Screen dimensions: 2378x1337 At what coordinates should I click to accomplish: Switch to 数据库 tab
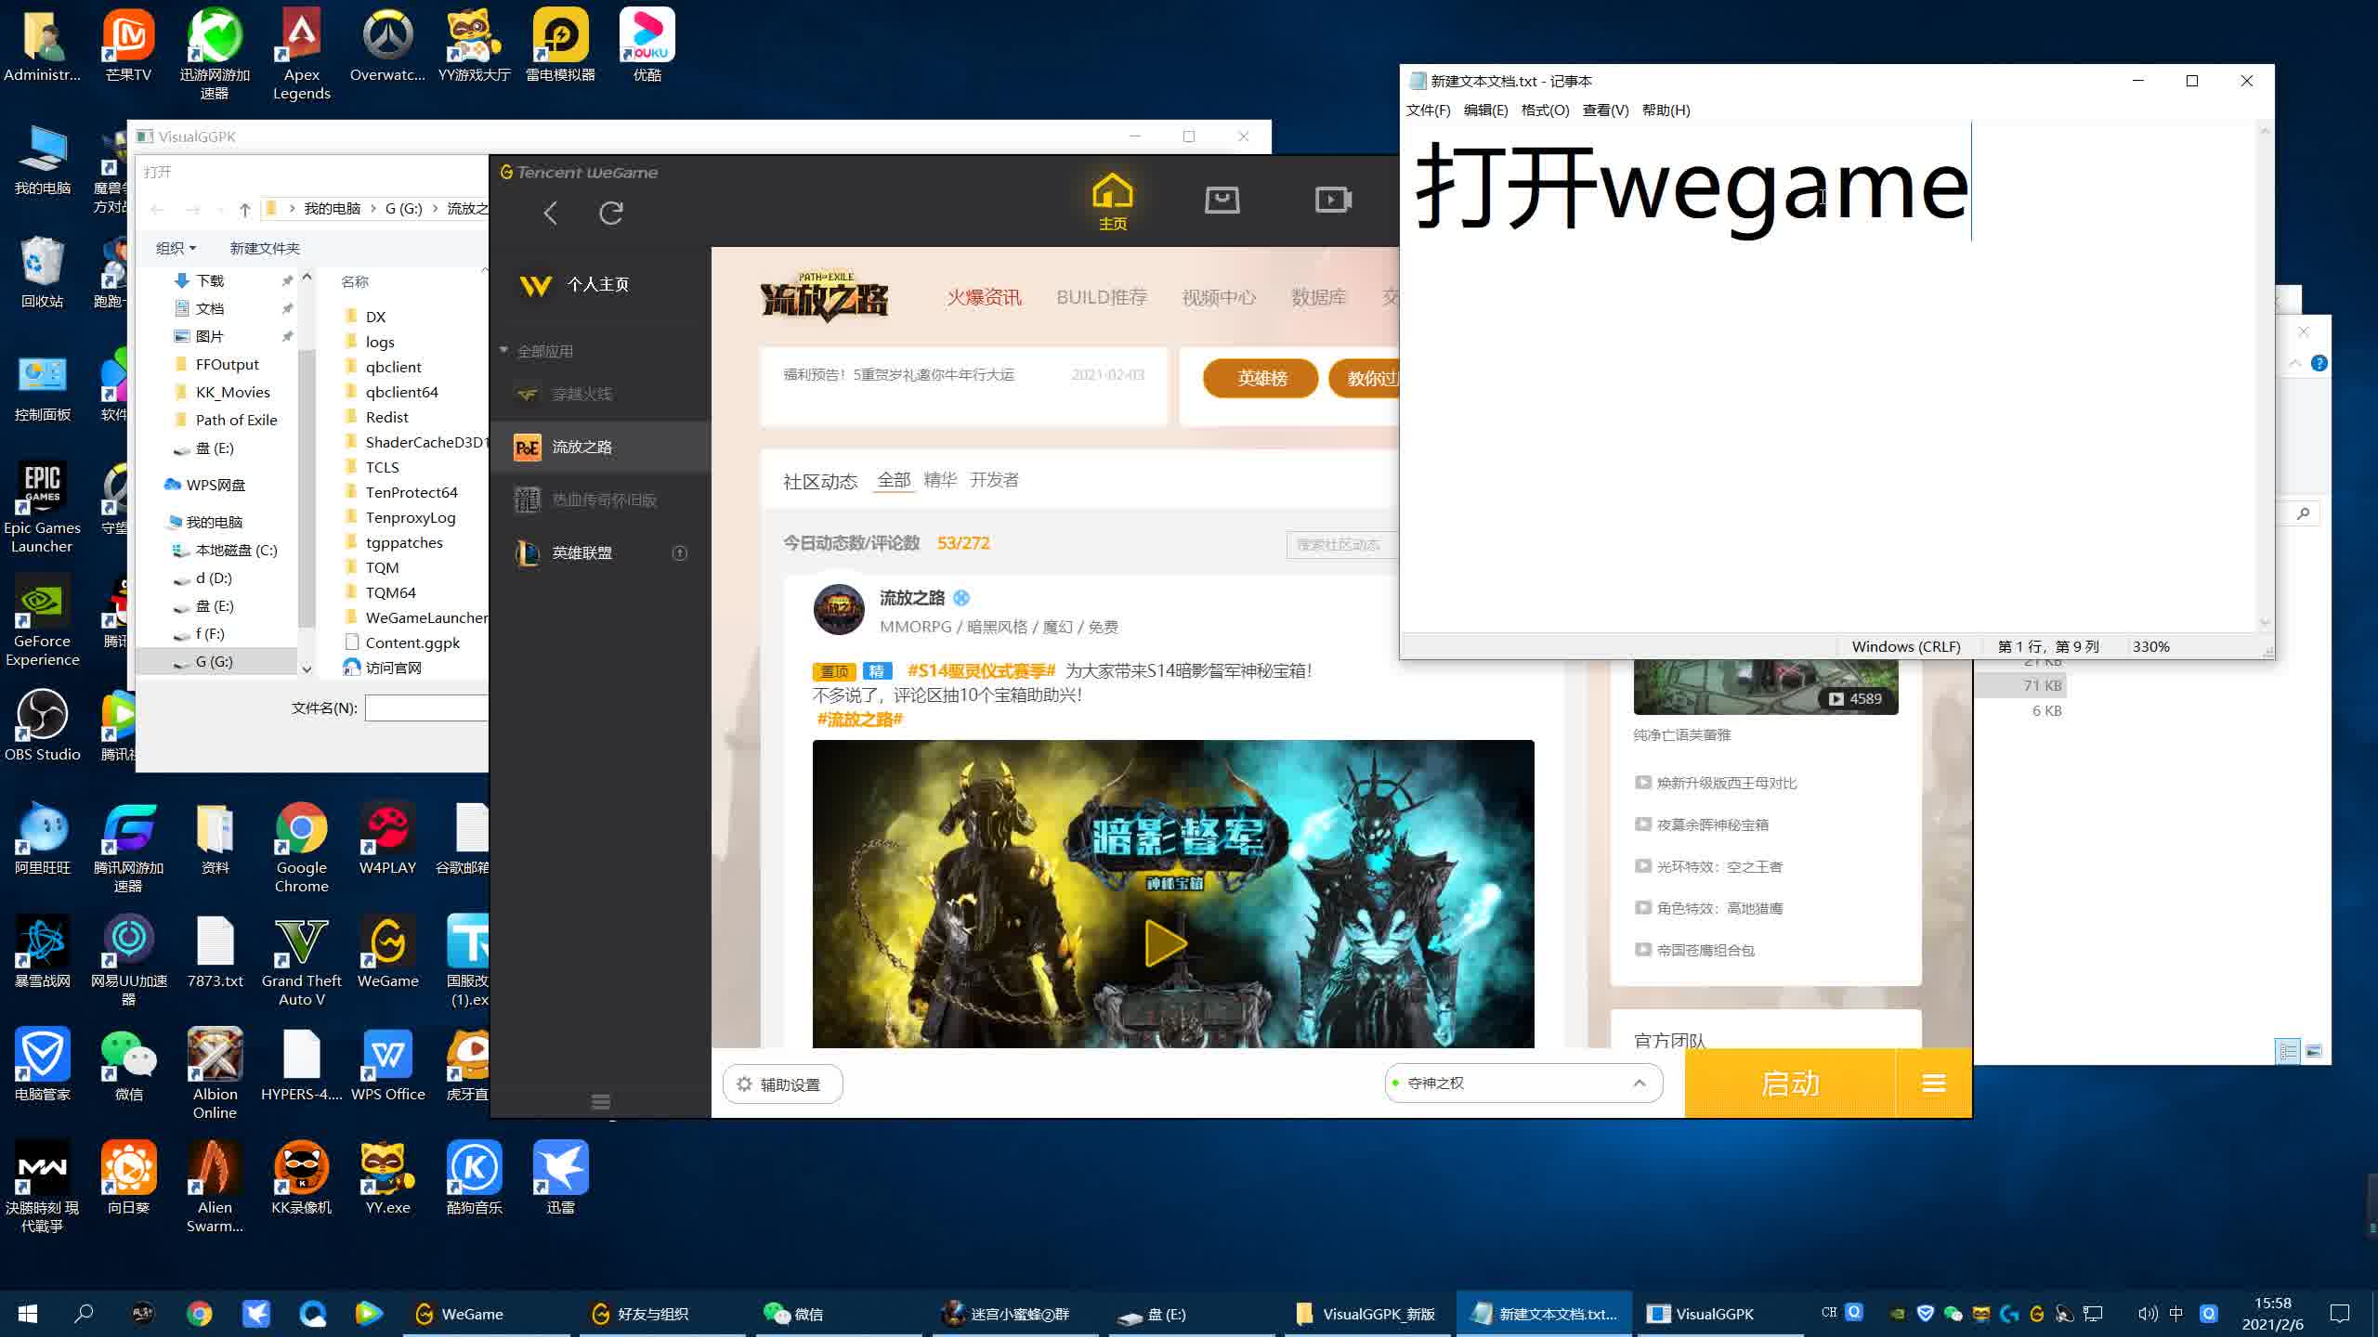tap(1318, 297)
